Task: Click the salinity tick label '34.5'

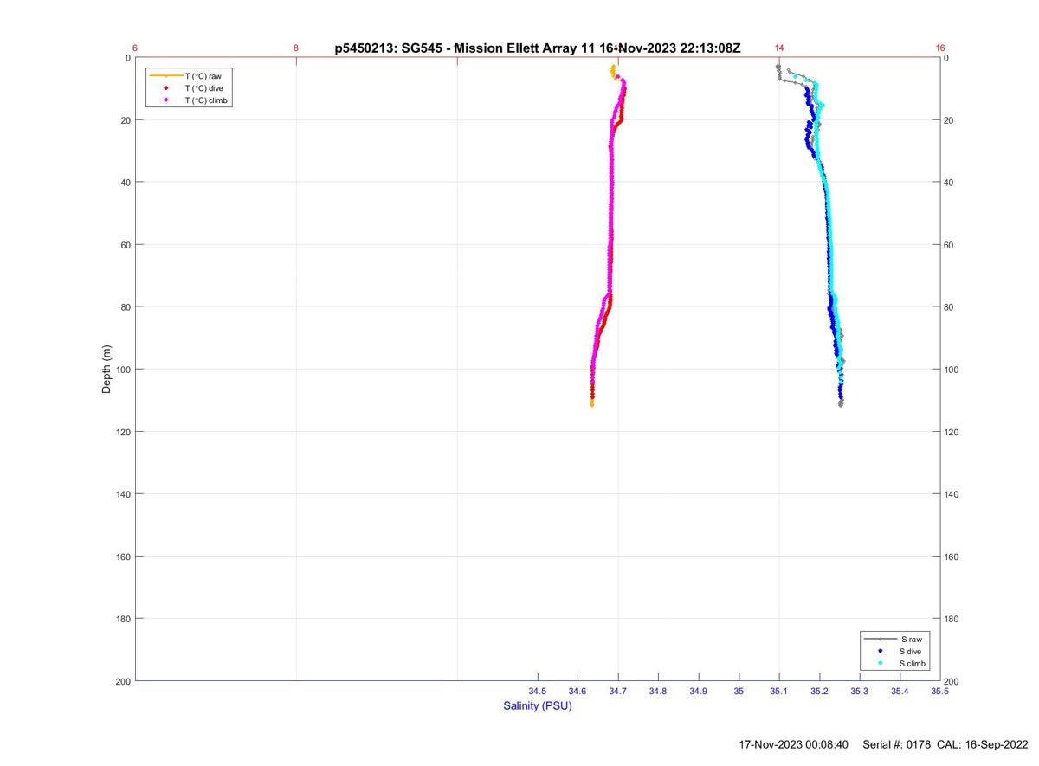Action: (x=538, y=691)
